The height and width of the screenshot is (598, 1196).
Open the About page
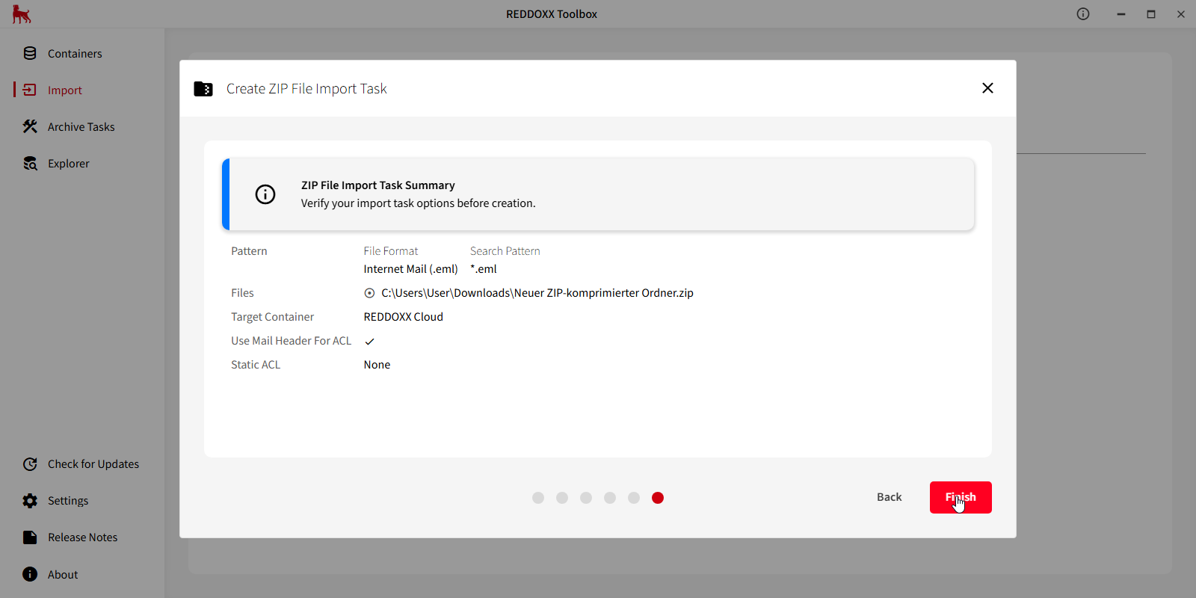pos(63,575)
